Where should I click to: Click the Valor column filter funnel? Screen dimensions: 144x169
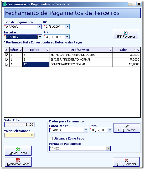click(138, 50)
